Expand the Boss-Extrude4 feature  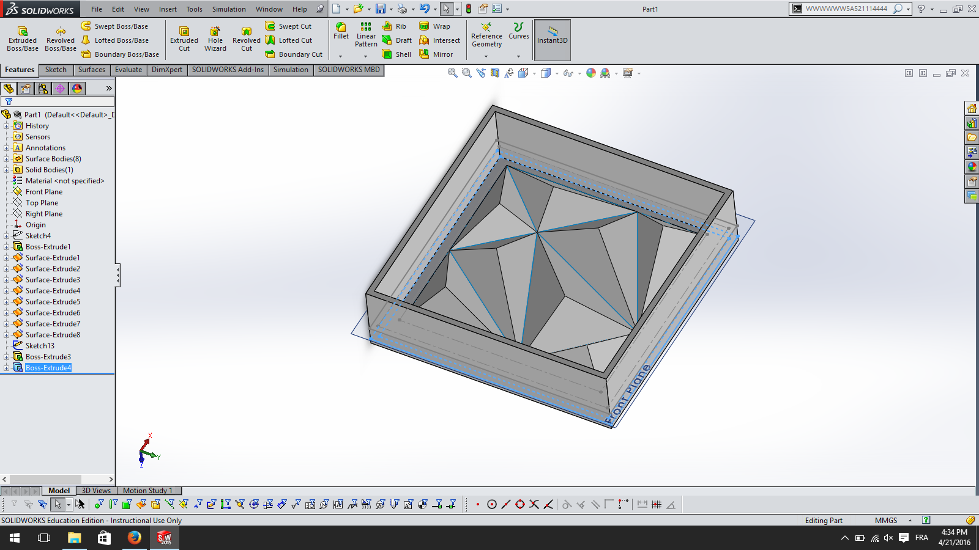click(x=7, y=368)
